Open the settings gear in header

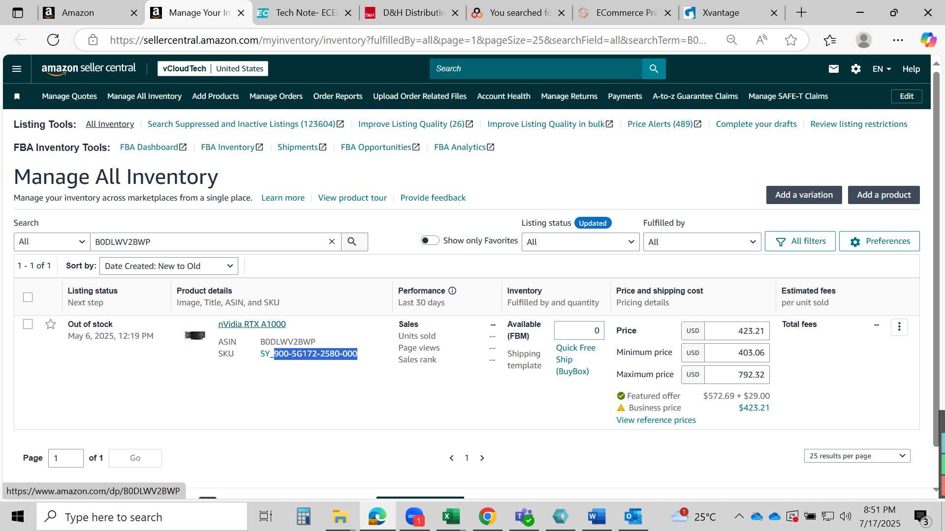855,69
